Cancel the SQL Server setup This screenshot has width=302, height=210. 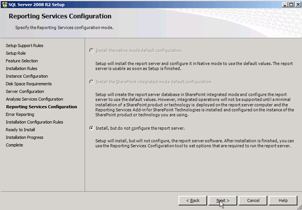[x=253, y=200]
